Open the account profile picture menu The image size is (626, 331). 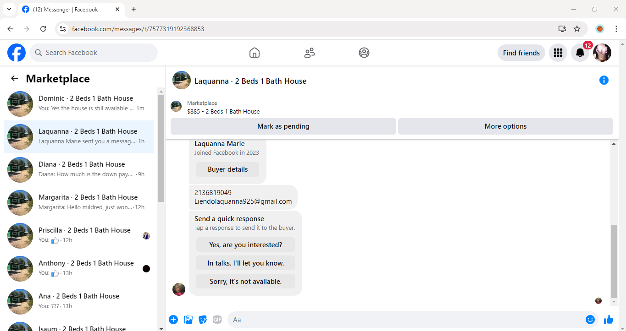click(x=602, y=53)
